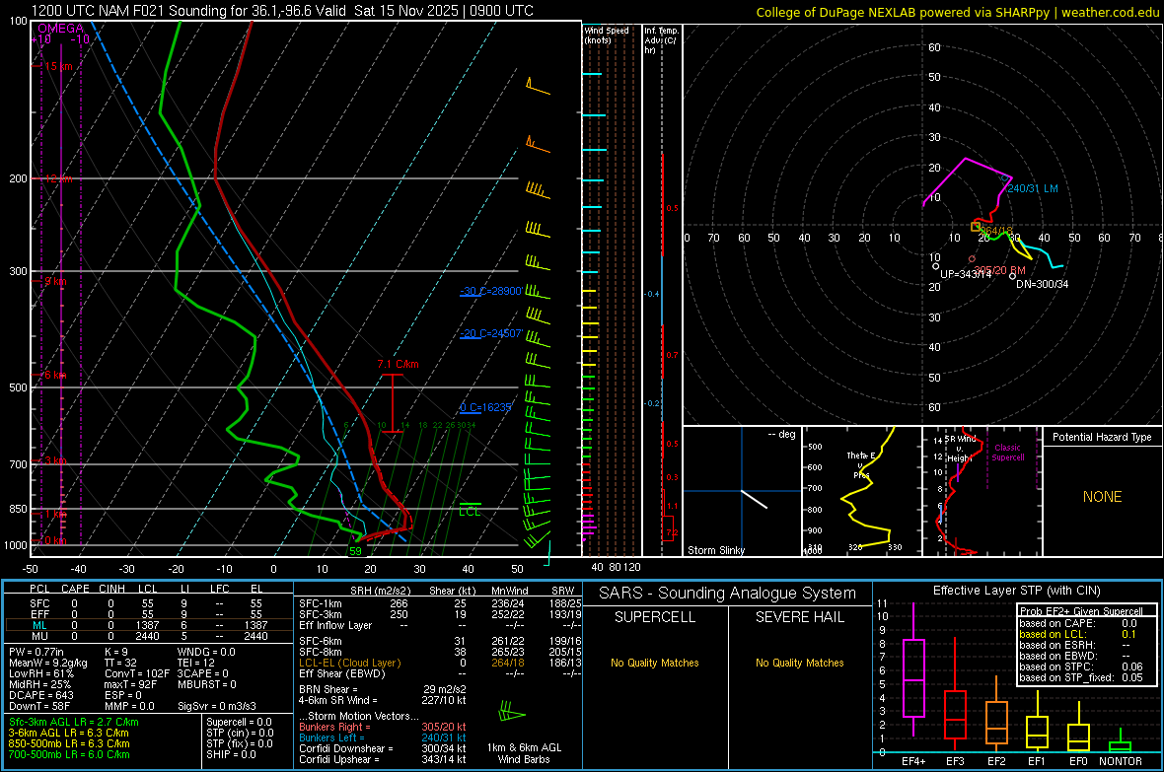Click the 'Theta-E v. Pres' inset label
The width and height of the screenshot is (1164, 772).
[860, 464]
